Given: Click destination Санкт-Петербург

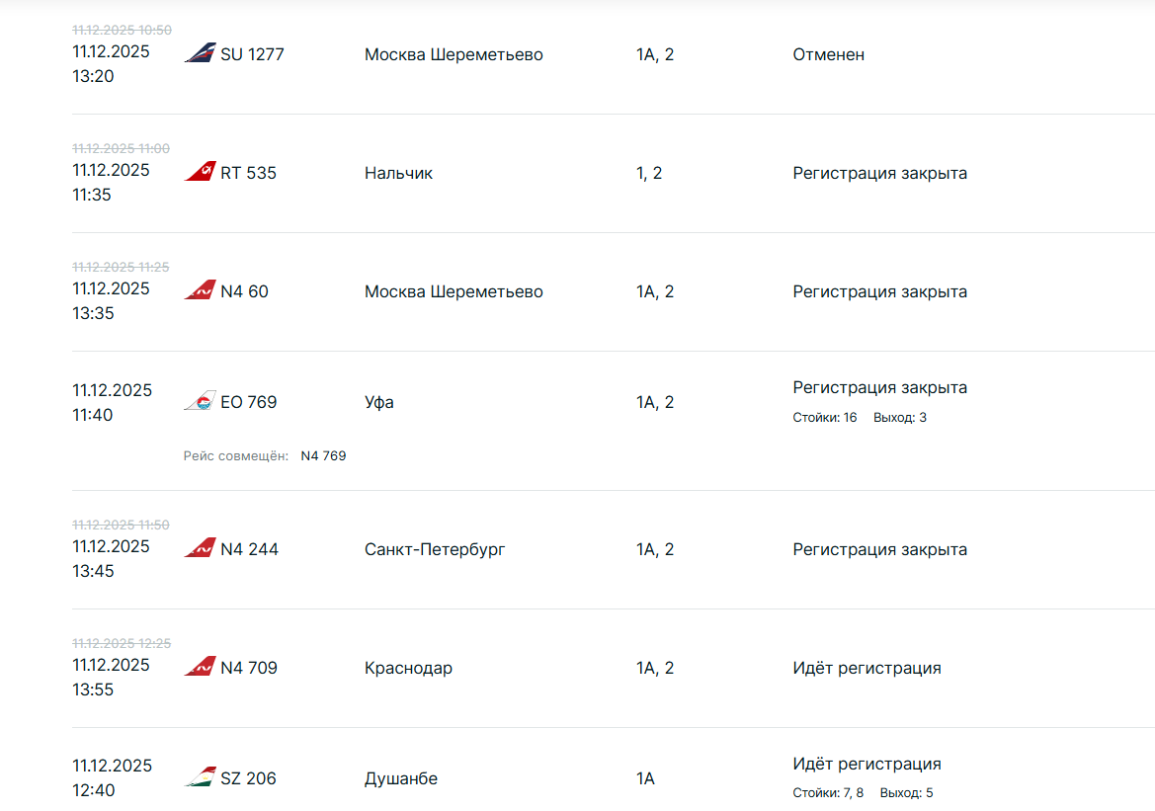Looking at the screenshot, I should click(435, 549).
